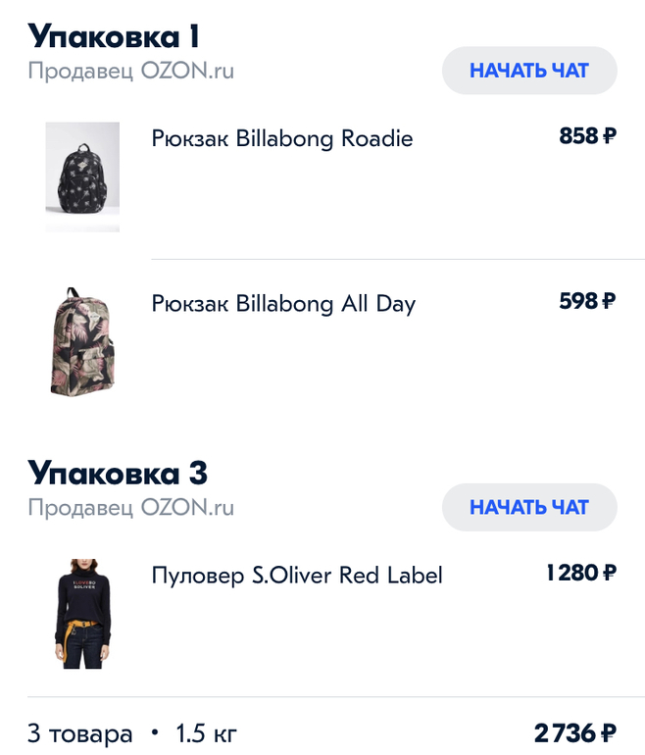The image size is (645, 755).
Task: Click the bullet between item count and weight
Action: 154,733
